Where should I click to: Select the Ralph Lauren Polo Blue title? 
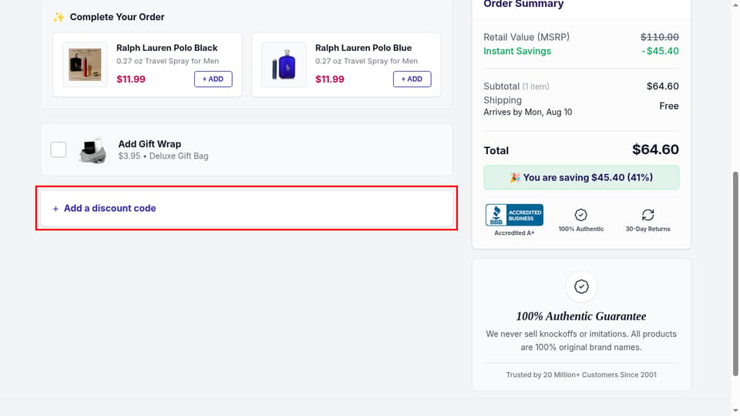(x=363, y=48)
